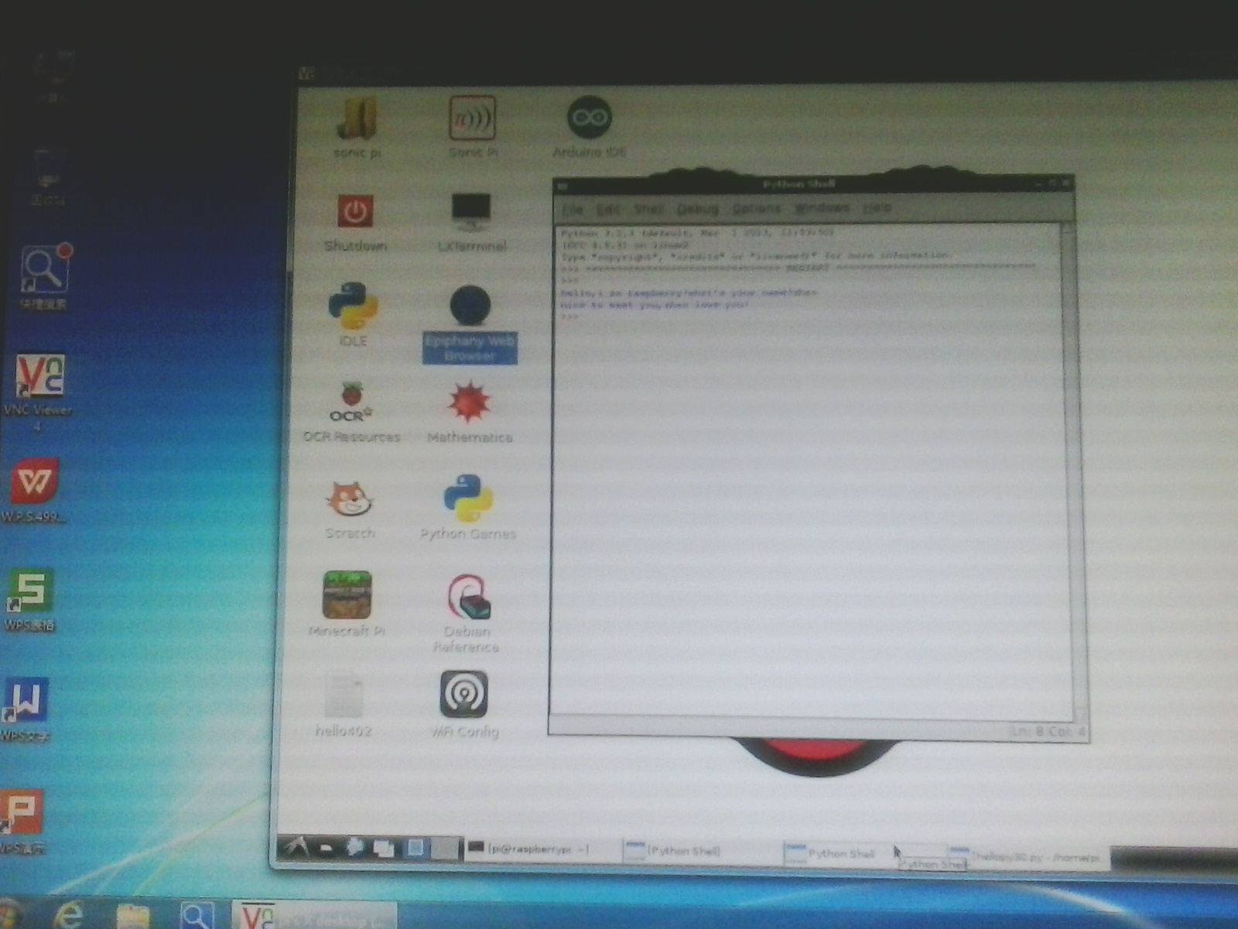Open Raspberry Pi panel start menu
Viewport: 1238px width, 929px height.
click(x=295, y=848)
